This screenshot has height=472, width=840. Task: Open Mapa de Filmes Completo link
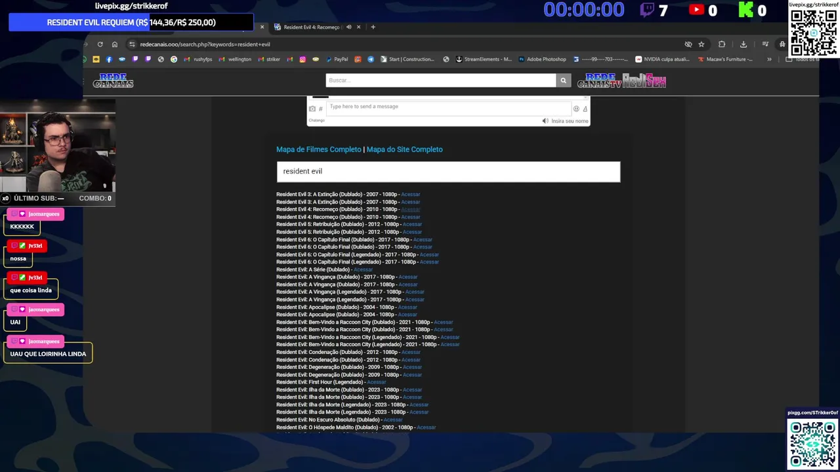click(319, 149)
